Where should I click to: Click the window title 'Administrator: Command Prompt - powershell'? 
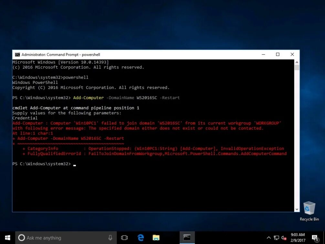[x=61, y=55]
